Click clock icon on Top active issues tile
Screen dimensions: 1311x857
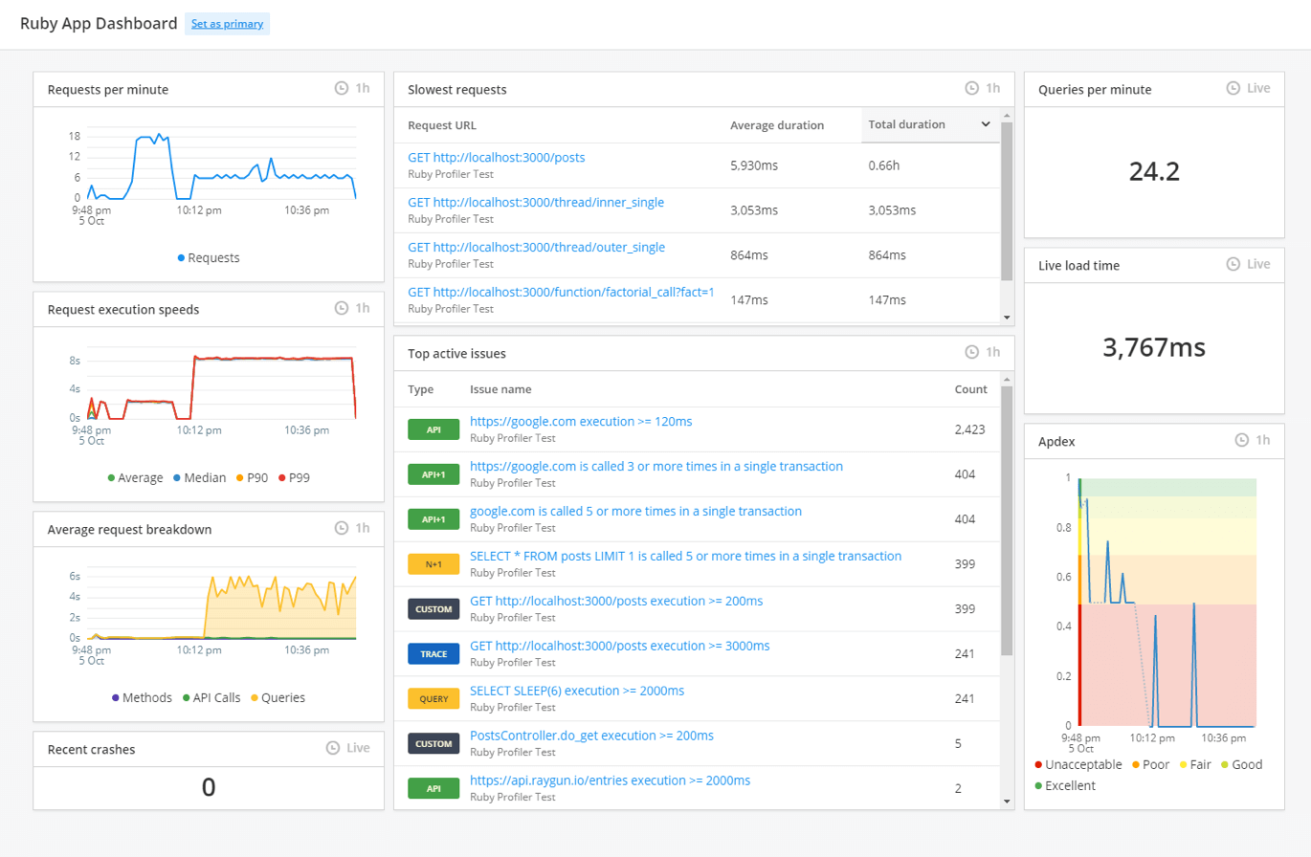[971, 353]
